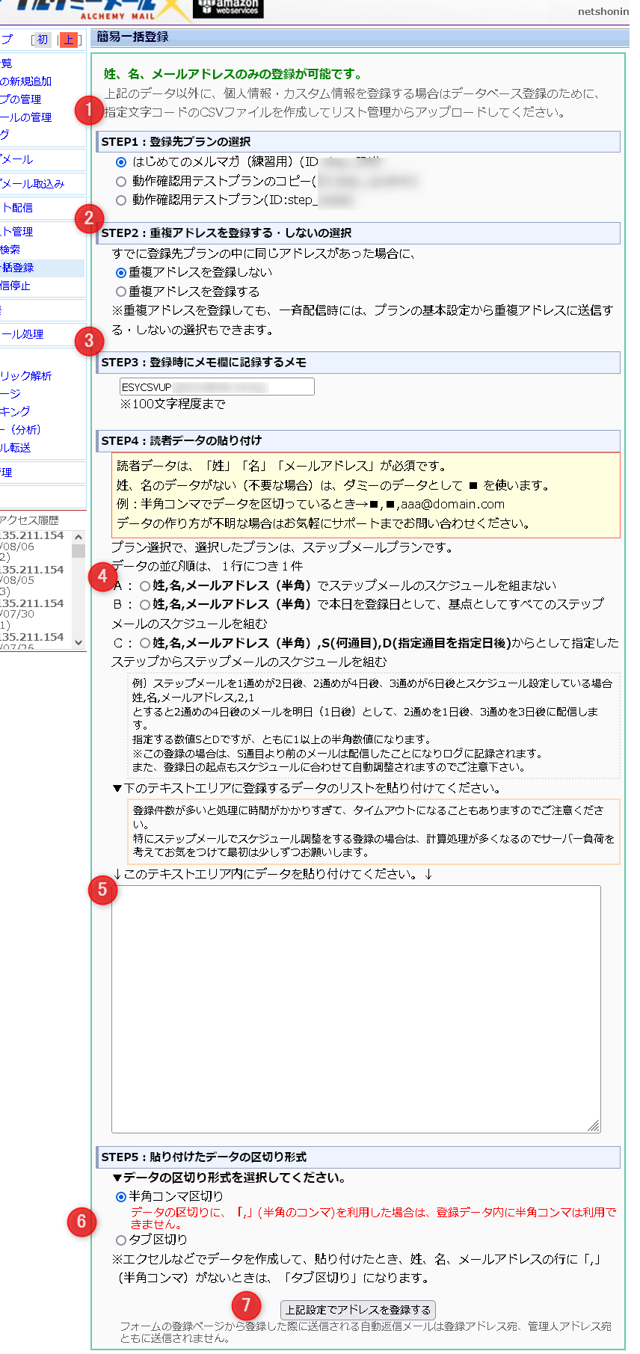Click ↓このテキストエリア内にデータを貼り付けてください。↓ text

(x=273, y=874)
